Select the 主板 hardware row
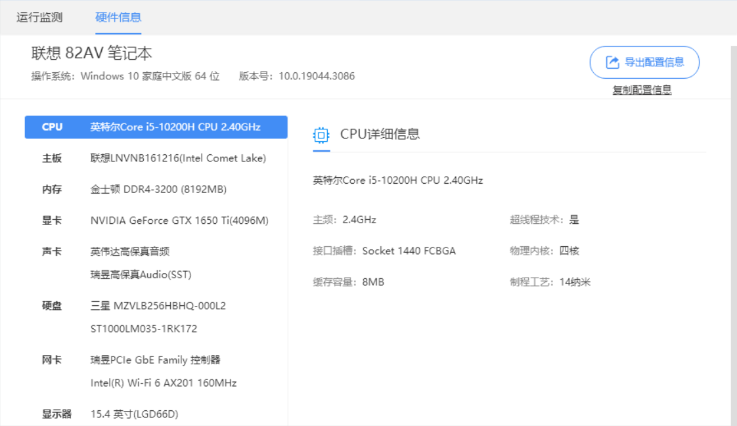The height and width of the screenshot is (426, 737). point(156,158)
